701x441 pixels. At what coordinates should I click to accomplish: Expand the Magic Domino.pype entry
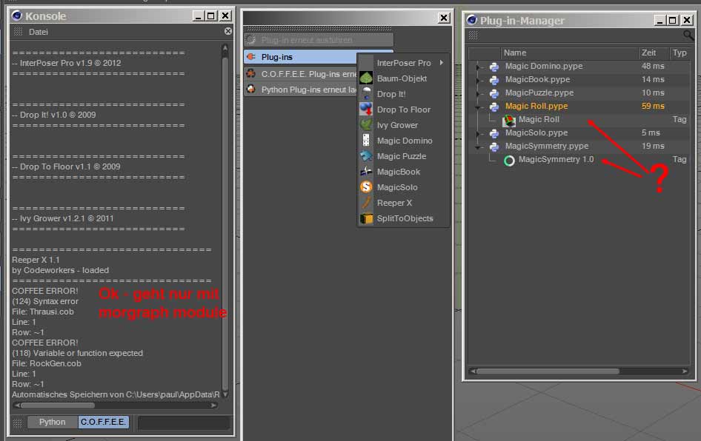(x=478, y=67)
